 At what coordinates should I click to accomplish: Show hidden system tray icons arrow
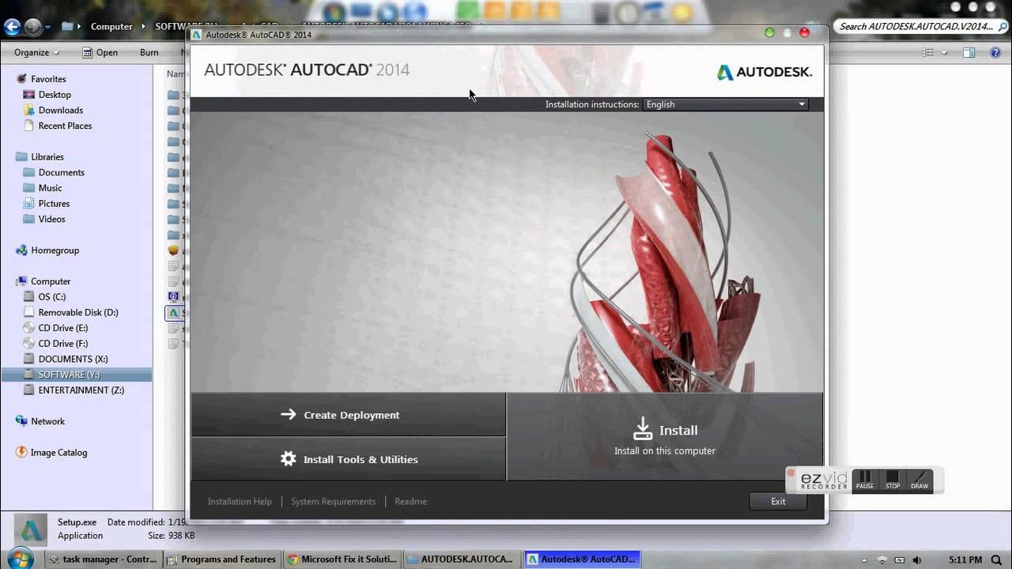click(x=866, y=560)
